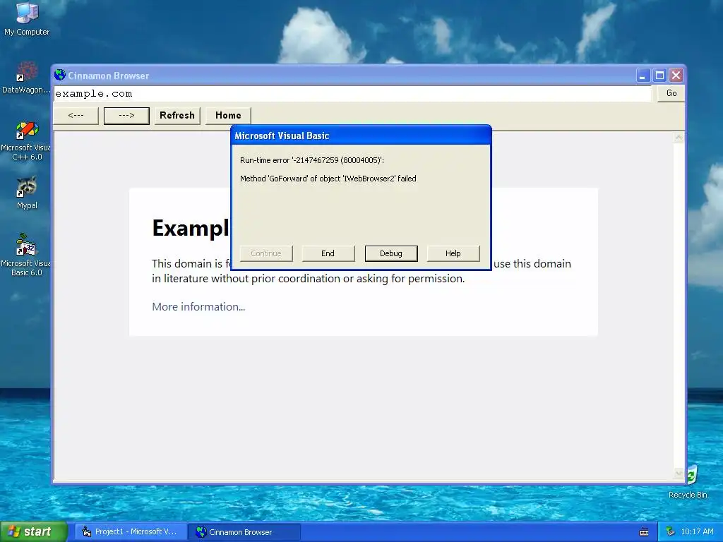Open the Windows start menu
Image resolution: width=723 pixels, height=542 pixels.
[x=34, y=531]
